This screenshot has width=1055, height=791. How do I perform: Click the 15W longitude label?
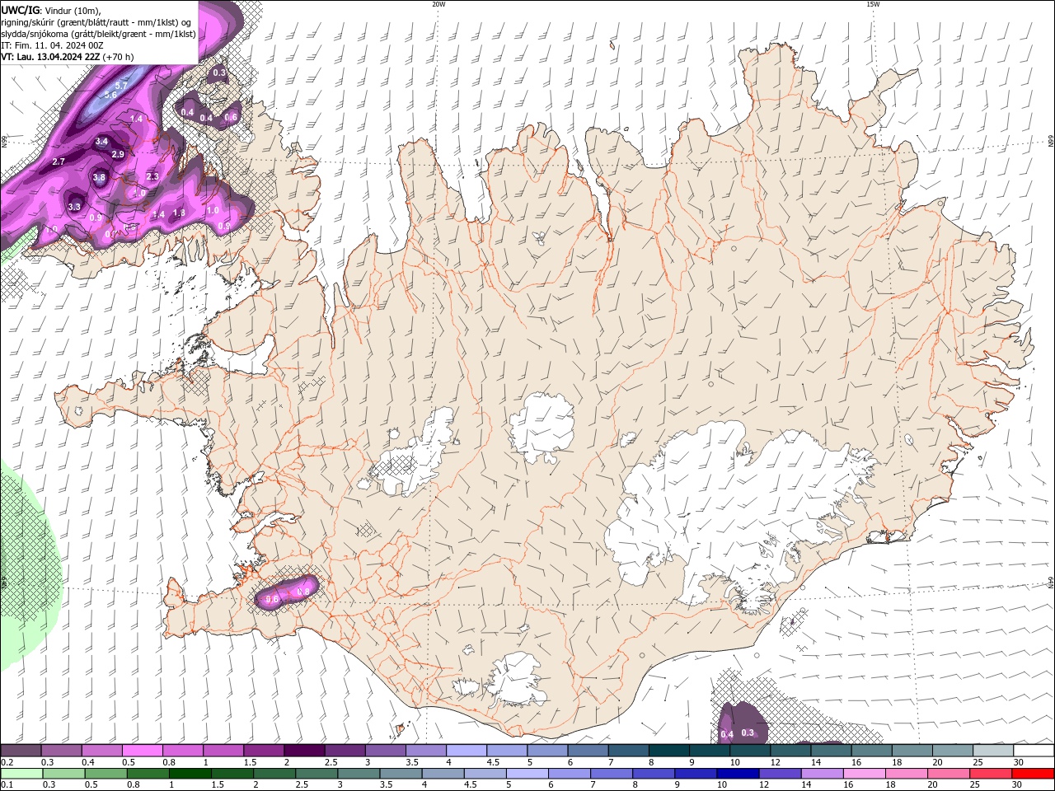pos(873,4)
